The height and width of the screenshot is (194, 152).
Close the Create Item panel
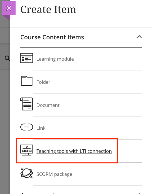9,8
